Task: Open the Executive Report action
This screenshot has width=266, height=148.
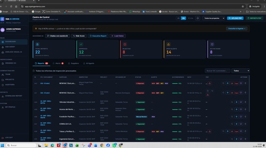Action: click(x=98, y=36)
